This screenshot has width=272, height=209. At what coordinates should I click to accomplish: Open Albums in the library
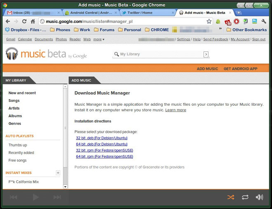pos(15,116)
